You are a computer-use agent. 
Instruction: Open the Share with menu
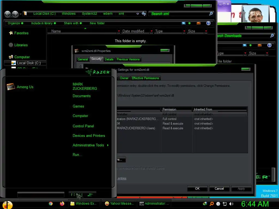coord(73,23)
